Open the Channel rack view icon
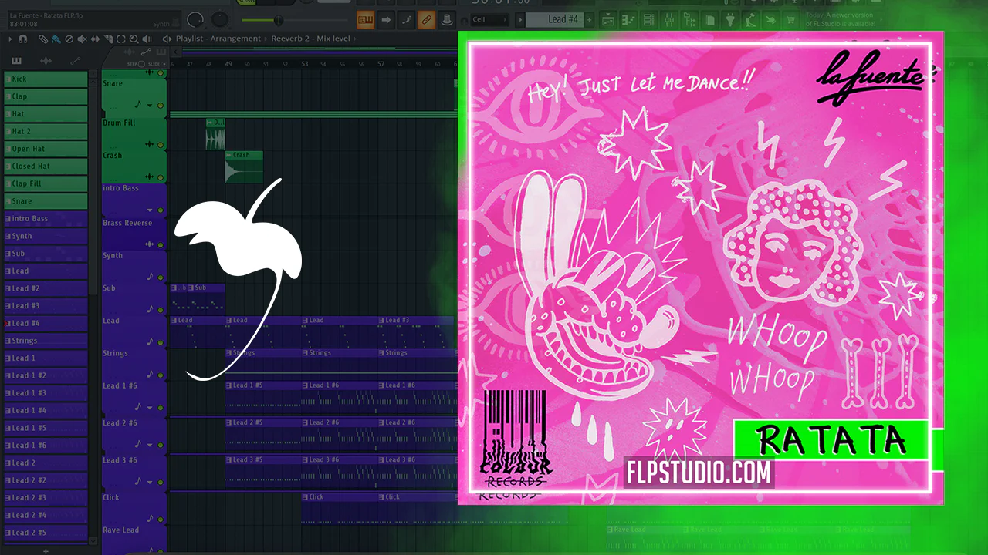 (649, 19)
